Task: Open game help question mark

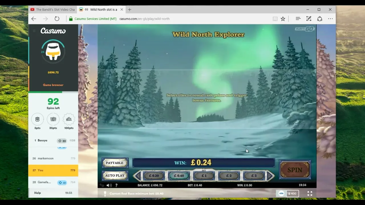Action: tap(116, 185)
